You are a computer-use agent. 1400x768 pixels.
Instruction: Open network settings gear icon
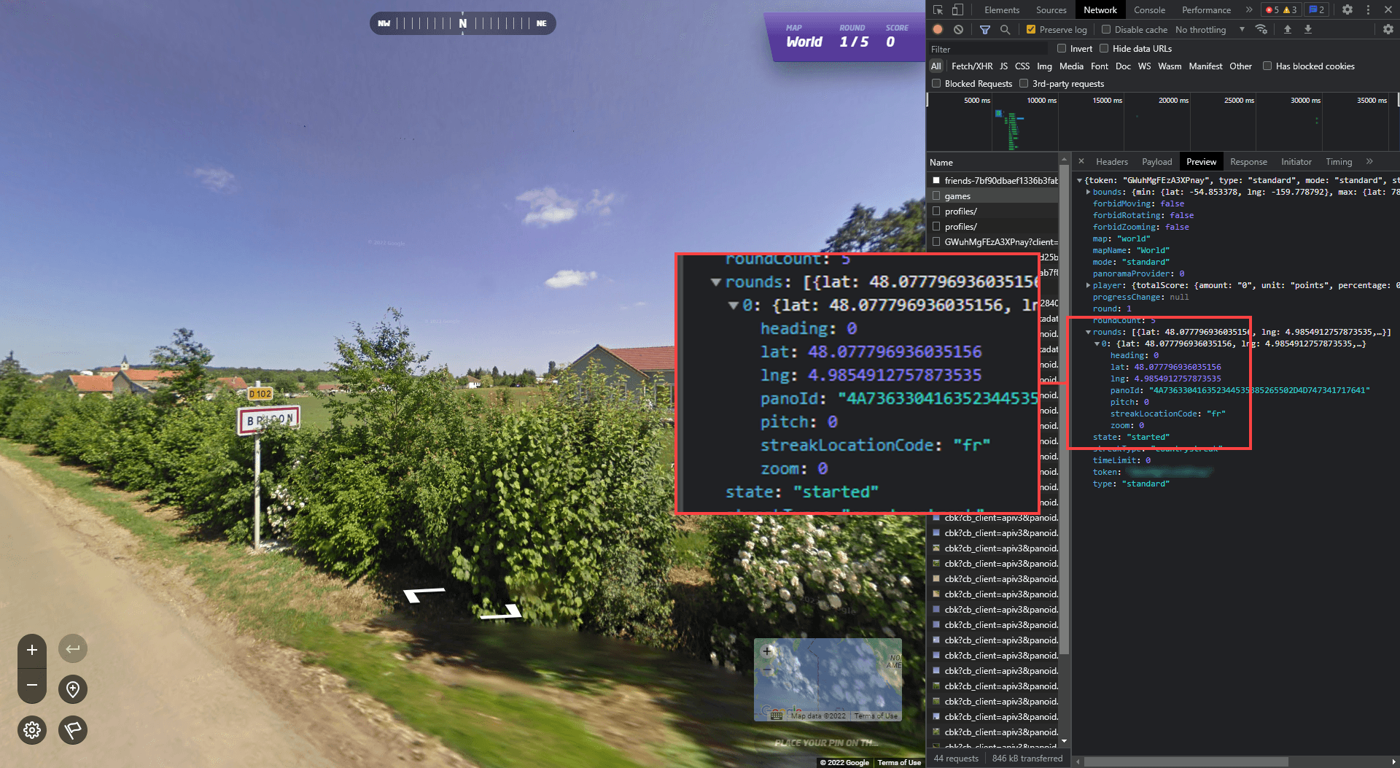(1388, 30)
